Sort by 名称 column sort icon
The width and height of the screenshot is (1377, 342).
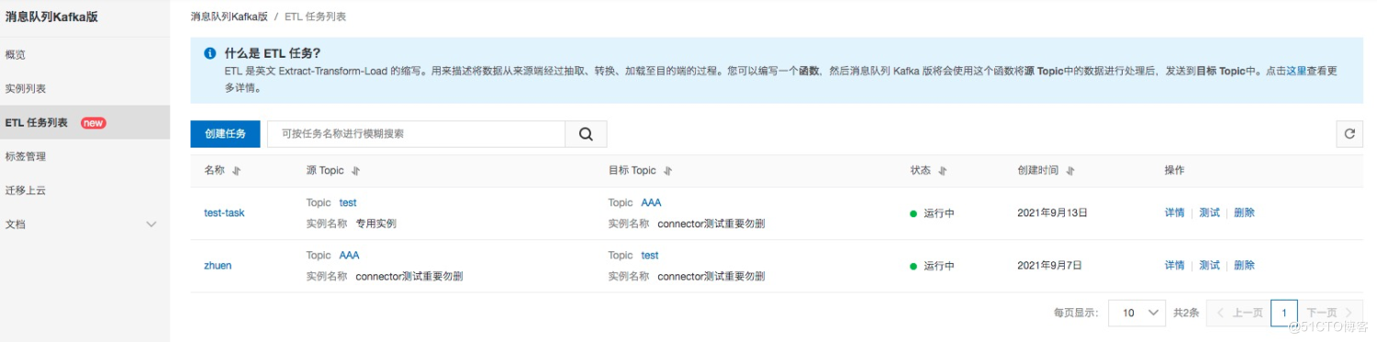[x=237, y=171]
